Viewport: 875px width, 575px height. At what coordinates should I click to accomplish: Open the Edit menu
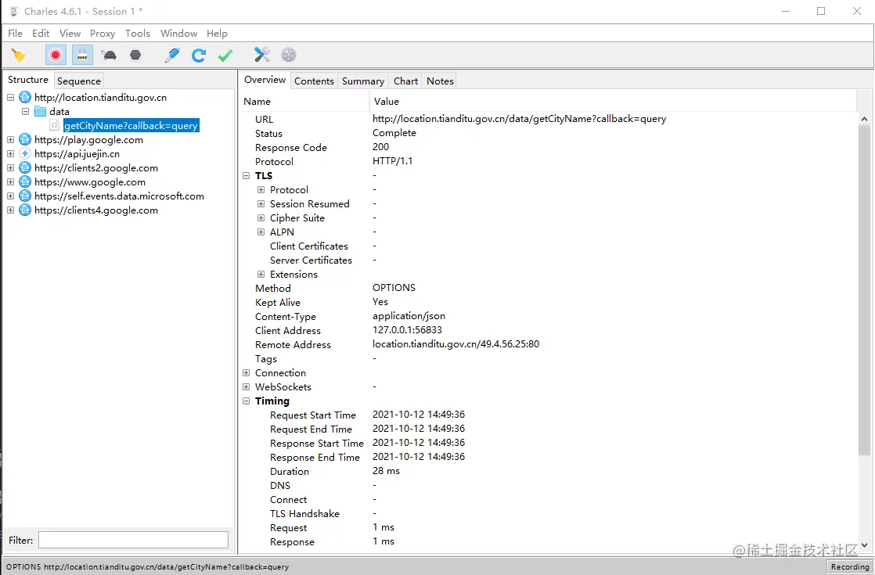click(41, 34)
